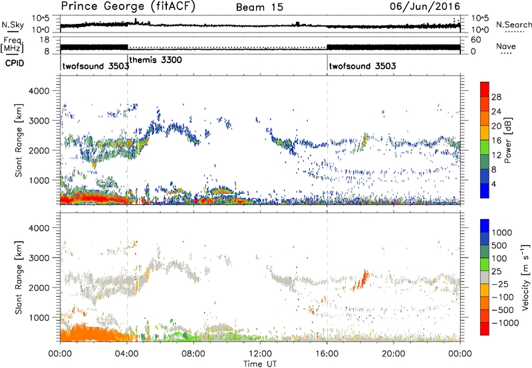Click the 16:00 dashed marker in the velocity panel
Screen dimensions: 532x368
coord(327,277)
